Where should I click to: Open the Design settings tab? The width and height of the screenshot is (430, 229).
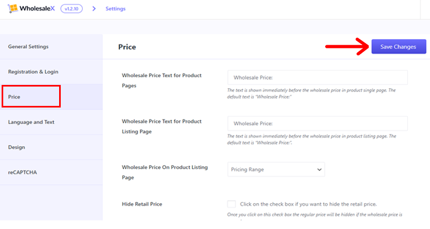pyautogui.click(x=51, y=147)
